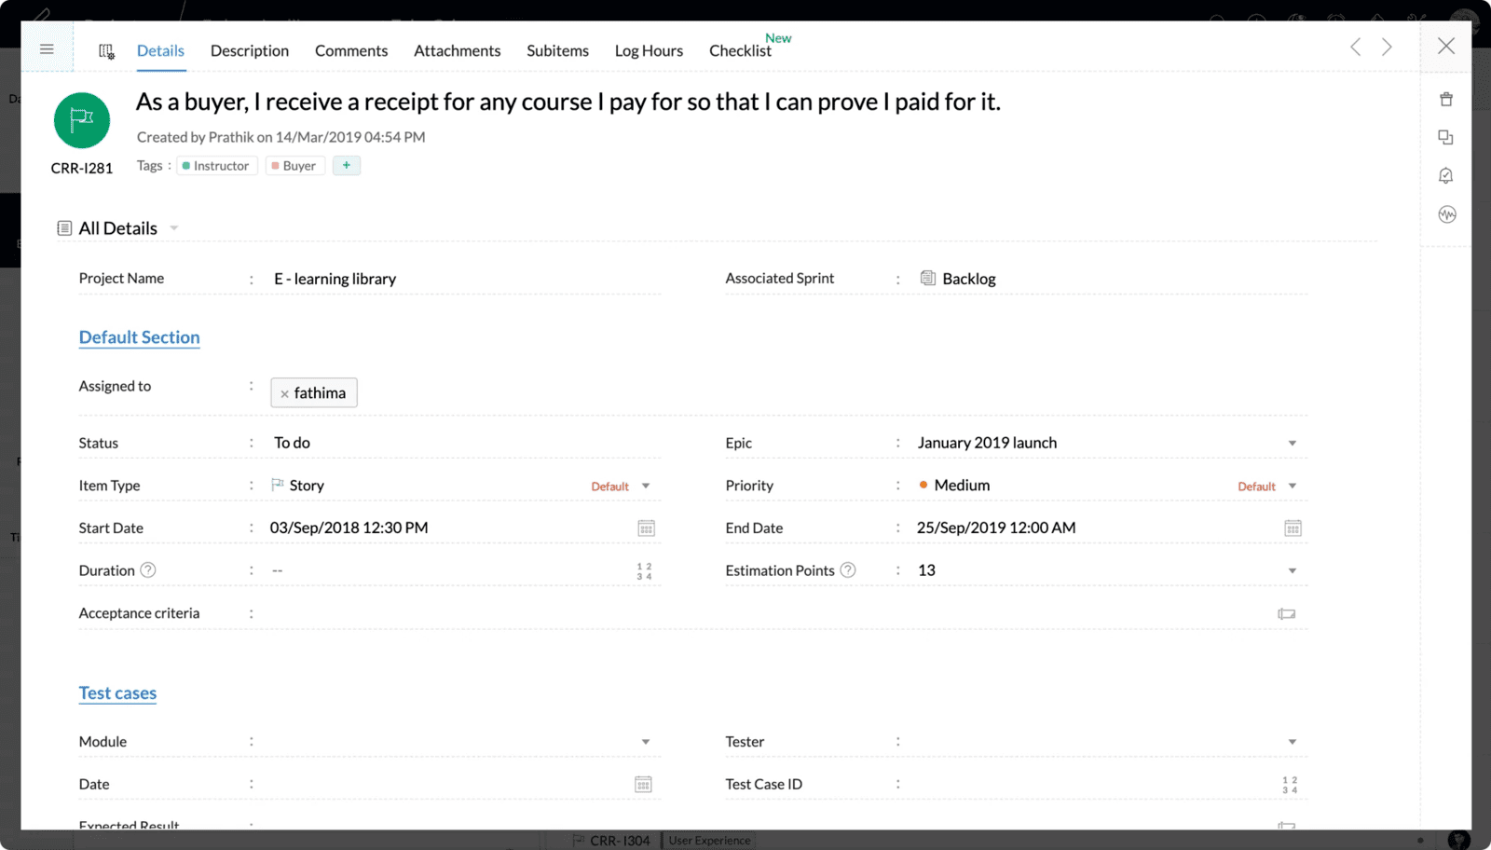The width and height of the screenshot is (1491, 850).
Task: Close the item details panel
Action: pos(1446,46)
